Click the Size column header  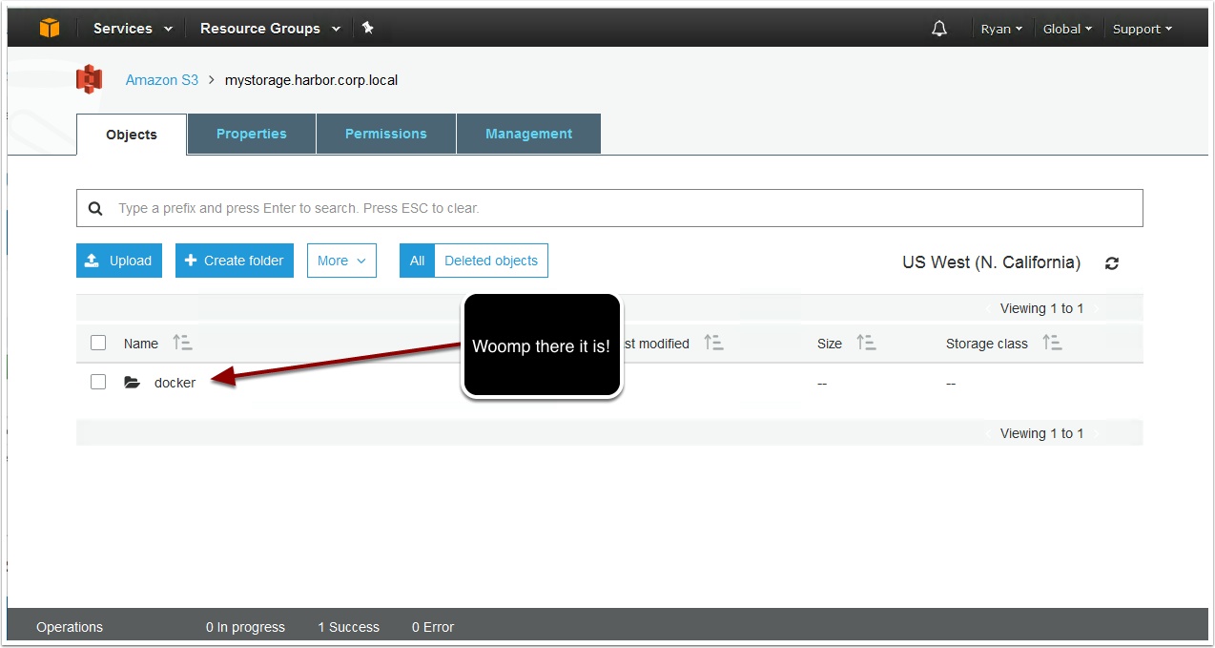(830, 344)
